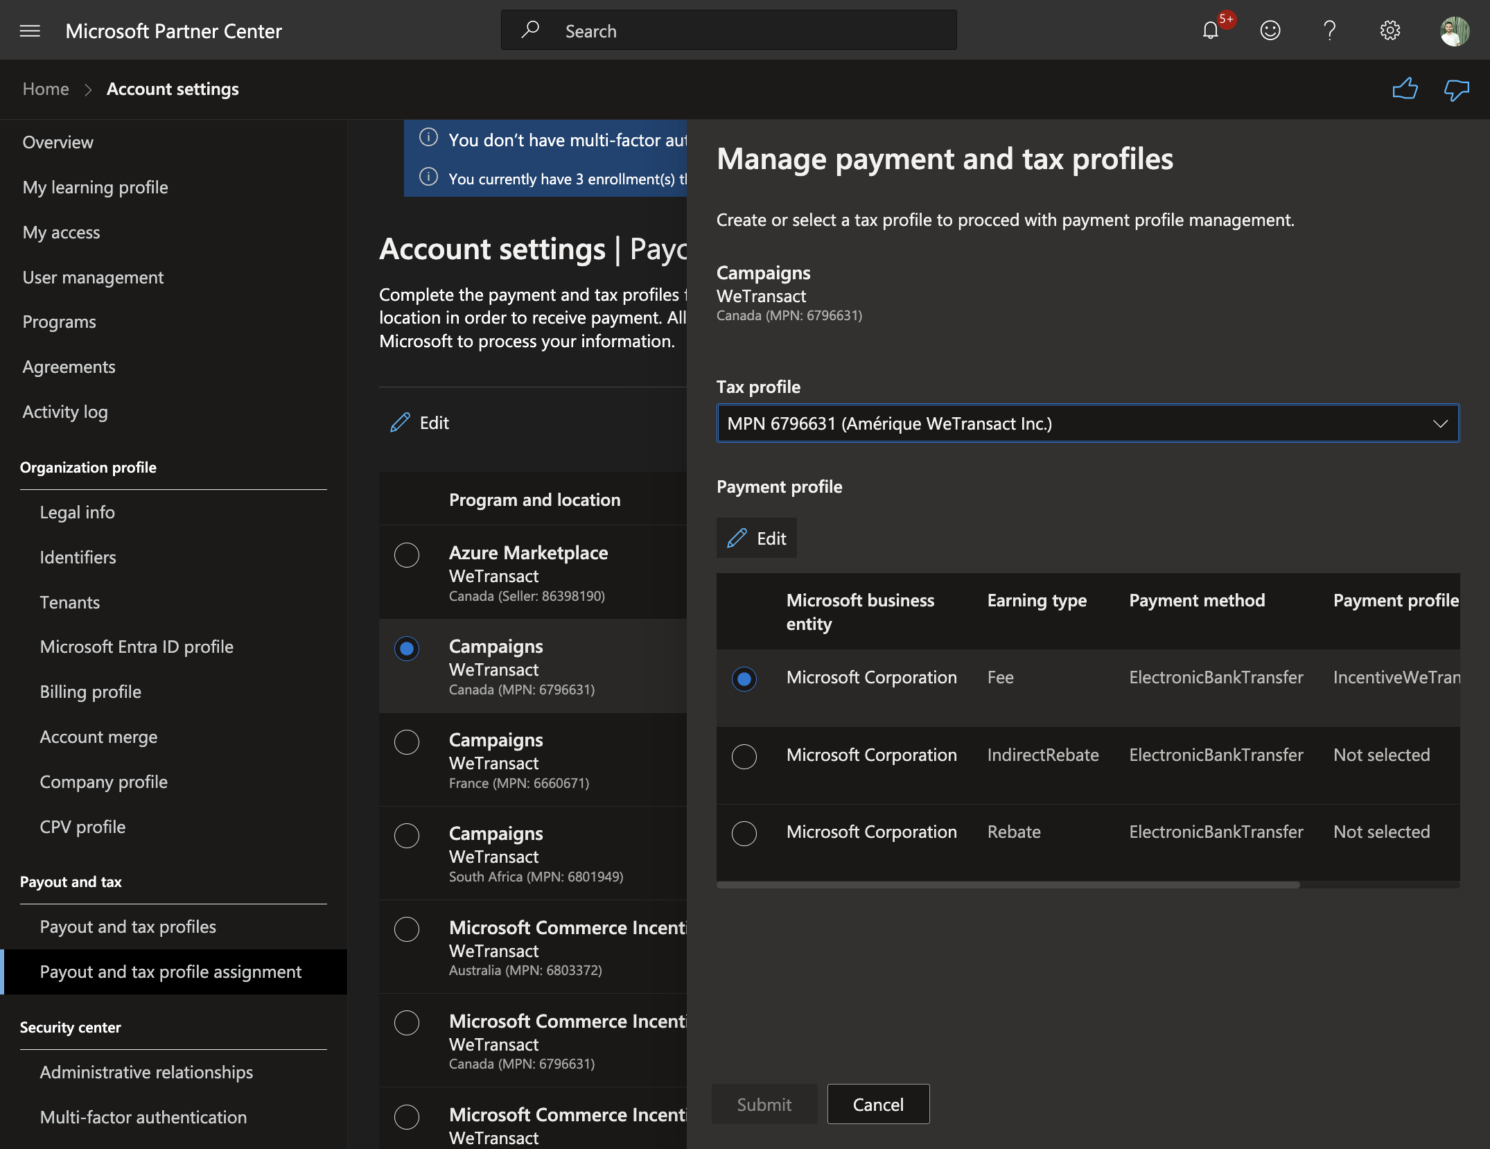Open Payout and tax profiles
Image resolution: width=1490 pixels, height=1149 pixels.
coord(128,927)
